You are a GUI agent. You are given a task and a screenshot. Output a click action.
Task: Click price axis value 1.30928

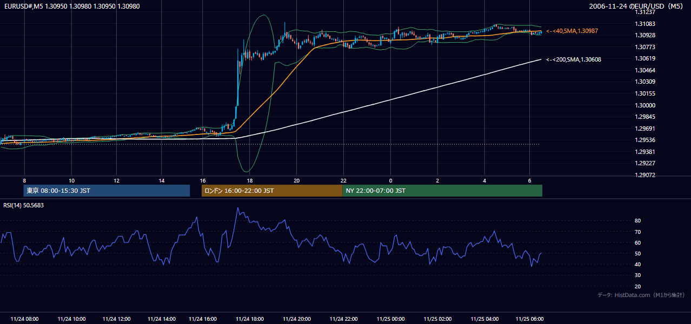click(646, 35)
